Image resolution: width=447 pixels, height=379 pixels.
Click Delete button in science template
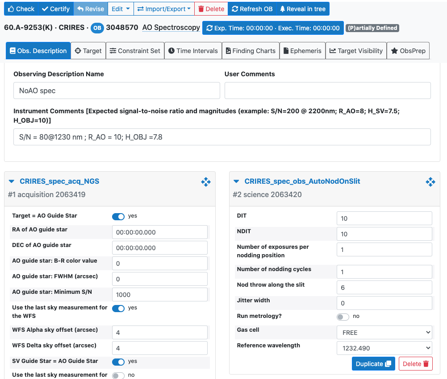pyautogui.click(x=415, y=364)
